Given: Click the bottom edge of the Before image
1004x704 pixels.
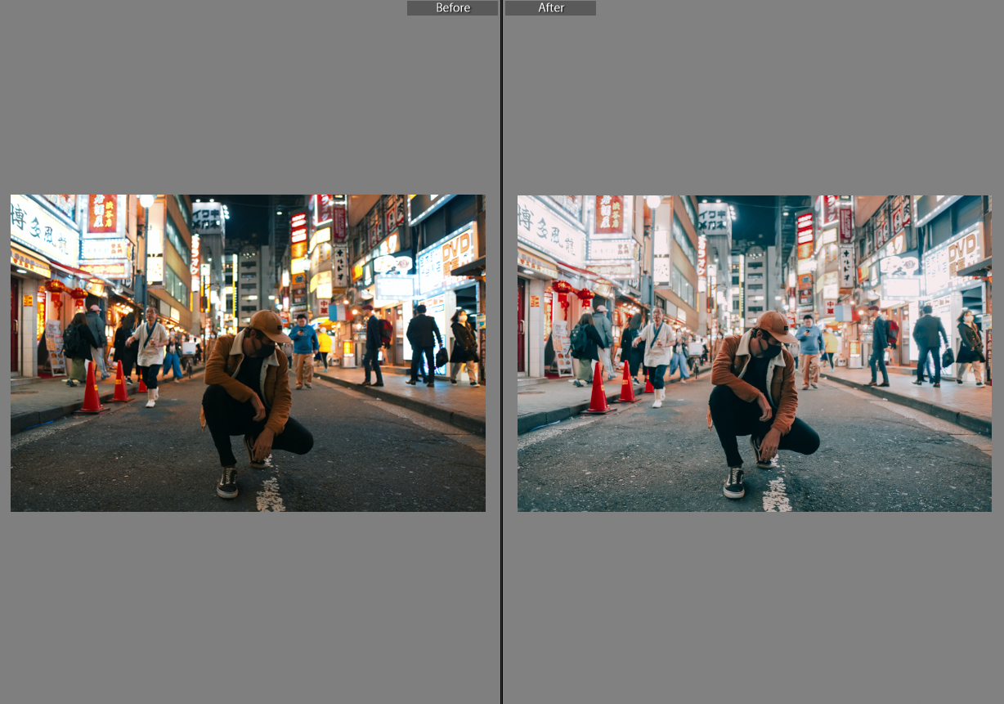Looking at the screenshot, I should pyautogui.click(x=247, y=510).
